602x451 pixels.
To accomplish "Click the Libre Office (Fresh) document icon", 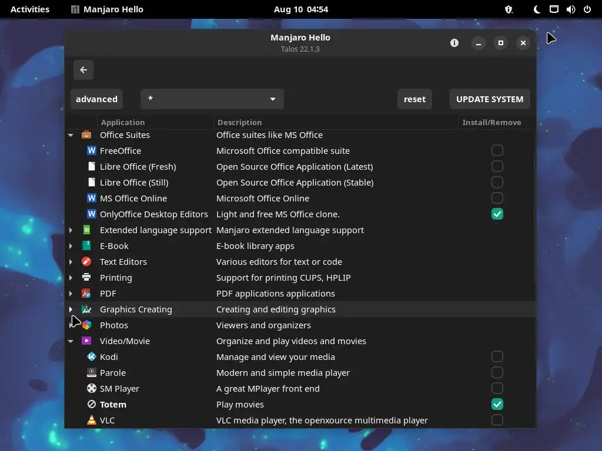I will [x=91, y=166].
